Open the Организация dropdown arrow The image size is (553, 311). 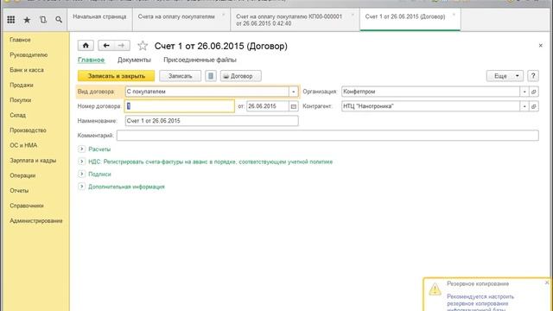pyautogui.click(x=524, y=92)
